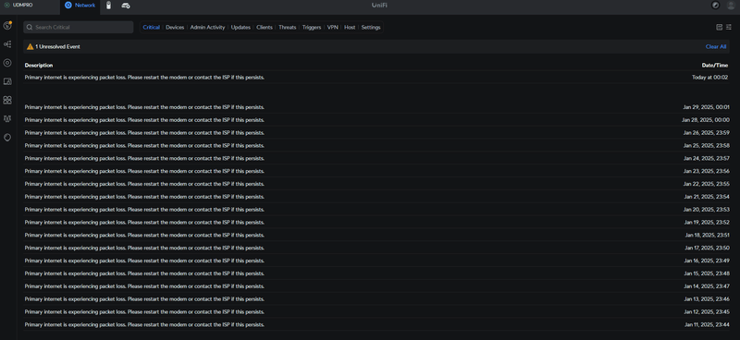Click the archive view icon beside the filter icon

click(x=720, y=28)
